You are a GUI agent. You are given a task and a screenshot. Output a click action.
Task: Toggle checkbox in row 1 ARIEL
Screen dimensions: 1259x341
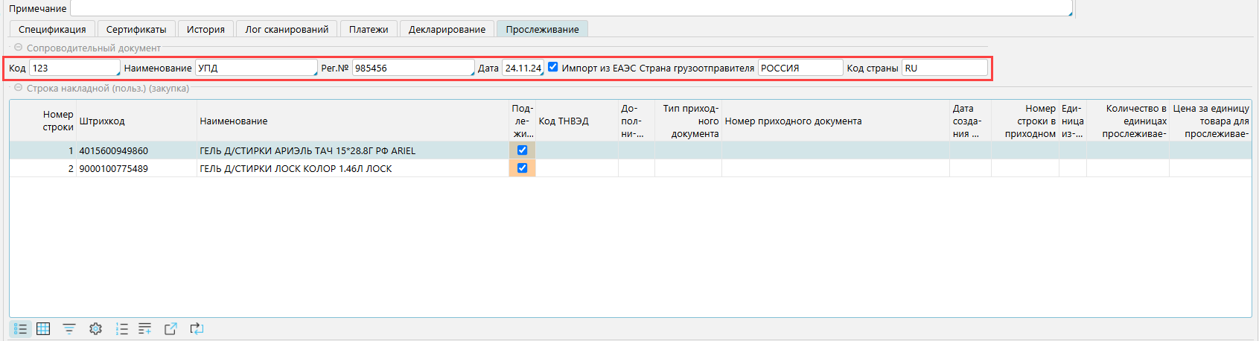tap(522, 150)
